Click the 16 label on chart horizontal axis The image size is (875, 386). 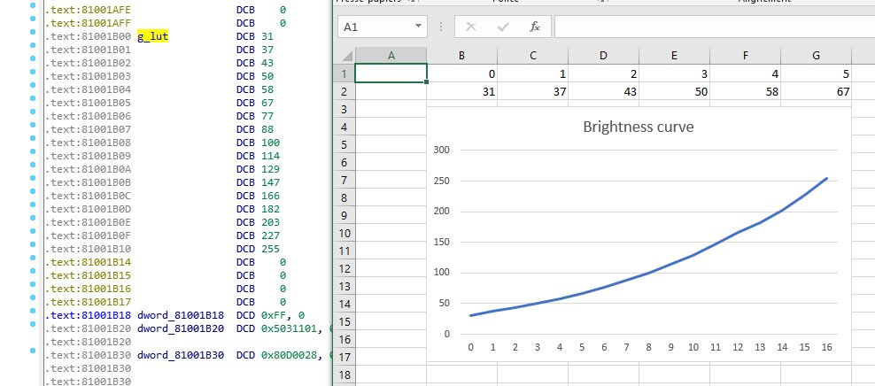(x=826, y=347)
